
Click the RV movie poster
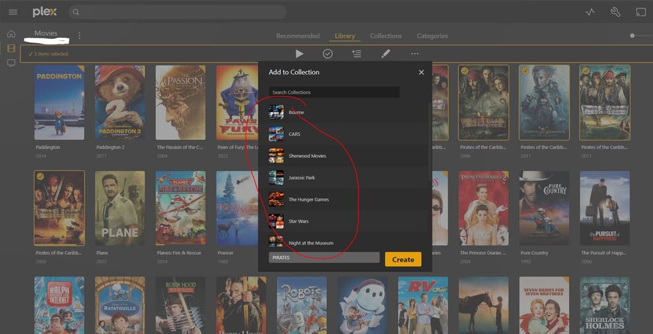click(x=423, y=305)
